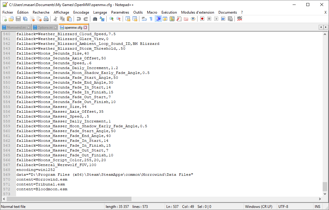Open the Outils menu

[x=138, y=12]
